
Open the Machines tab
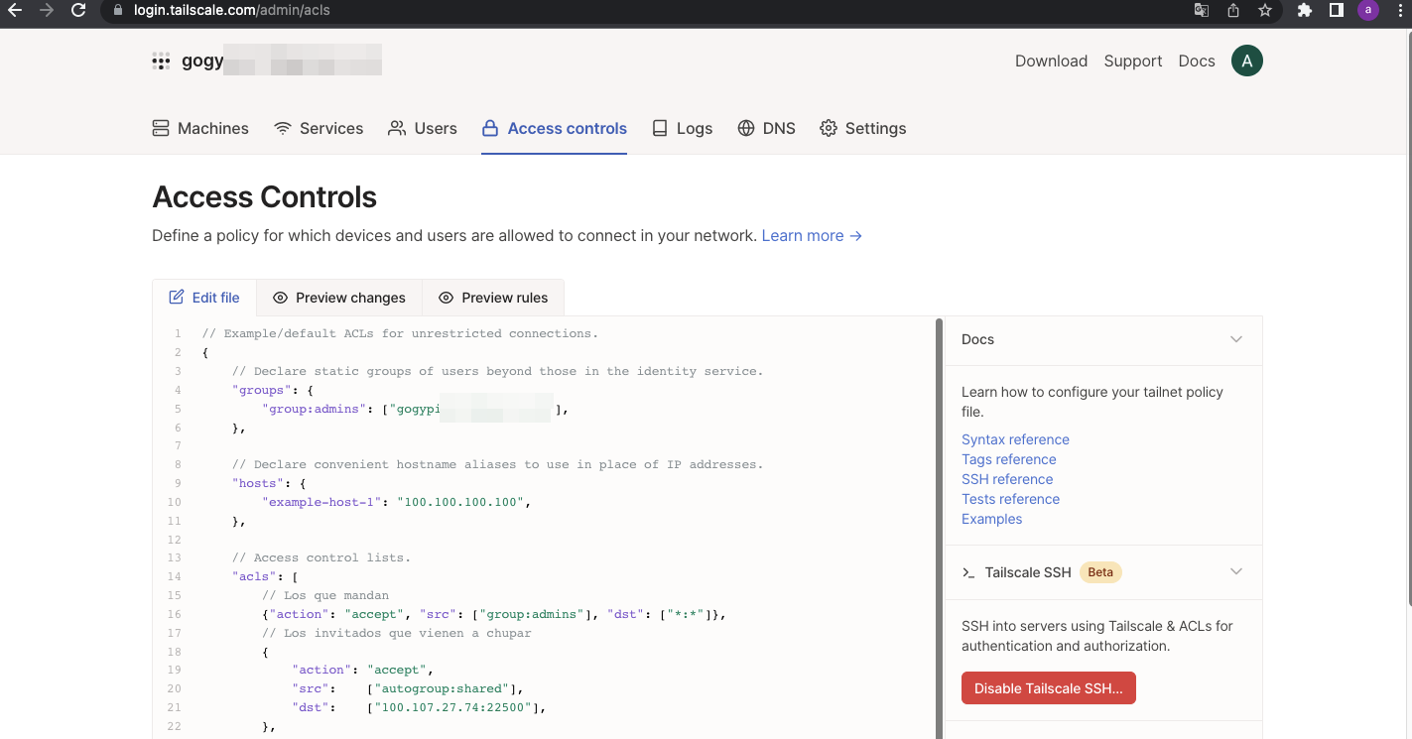[x=200, y=129]
